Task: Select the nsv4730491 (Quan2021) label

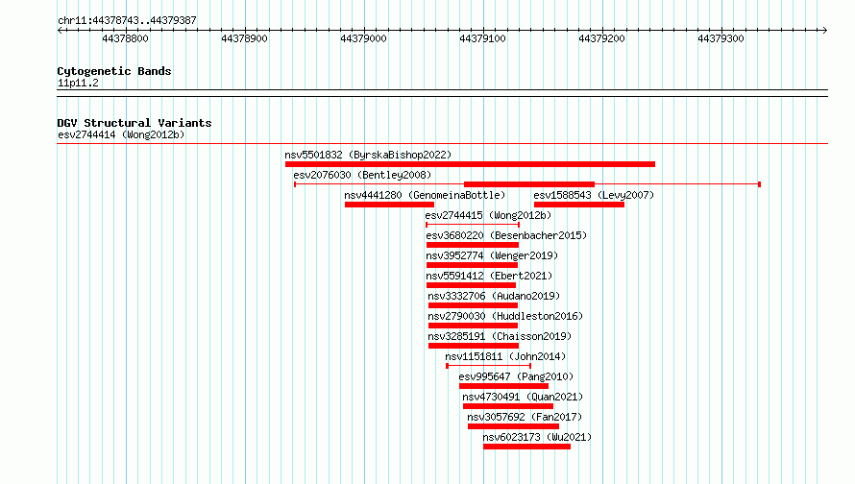Action: click(x=523, y=397)
